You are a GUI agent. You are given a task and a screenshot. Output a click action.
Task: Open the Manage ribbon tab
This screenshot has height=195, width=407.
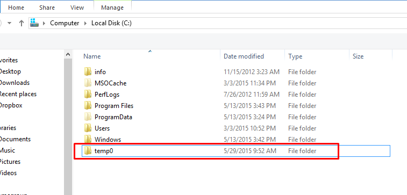point(112,8)
